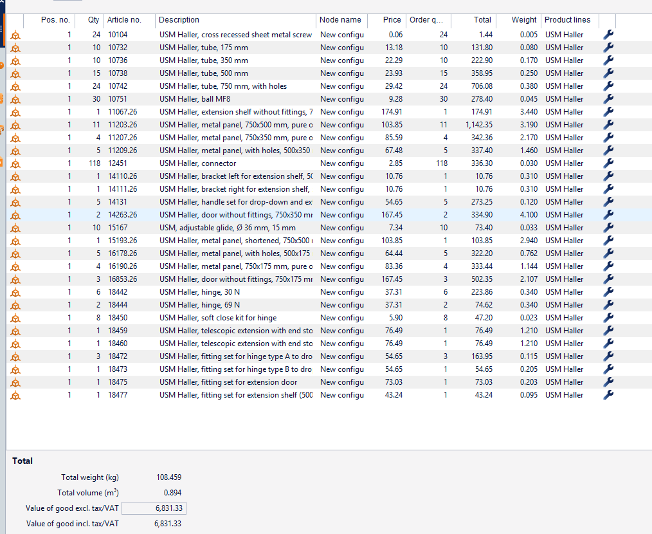Select description 'USM Haller, tube, 175 mm'
The width and height of the screenshot is (652, 534).
tap(204, 48)
